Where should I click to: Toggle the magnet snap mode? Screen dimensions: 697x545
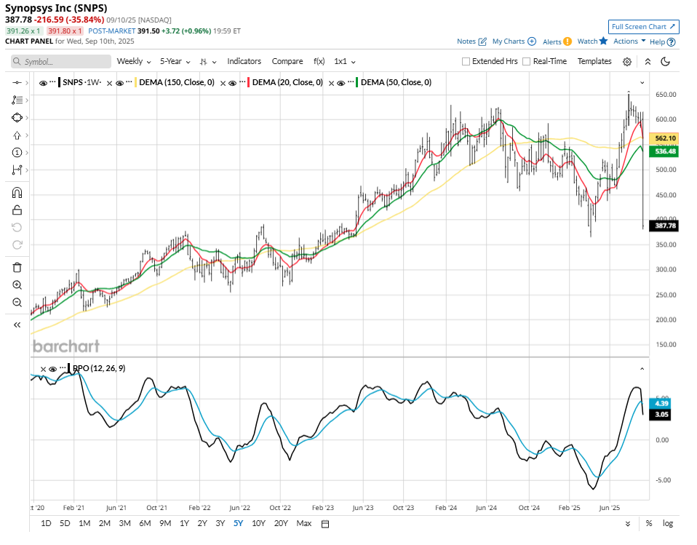[17, 193]
